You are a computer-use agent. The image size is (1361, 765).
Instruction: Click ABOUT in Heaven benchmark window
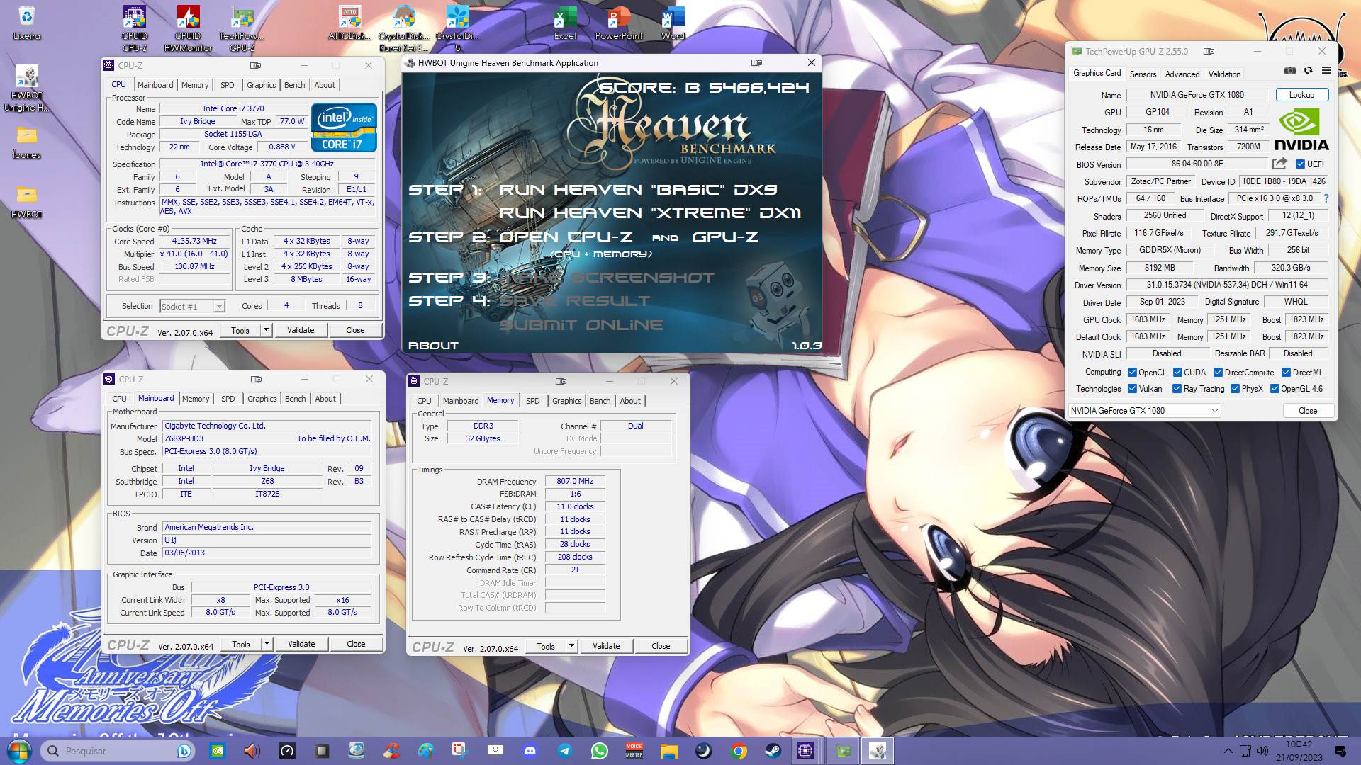pyautogui.click(x=433, y=346)
